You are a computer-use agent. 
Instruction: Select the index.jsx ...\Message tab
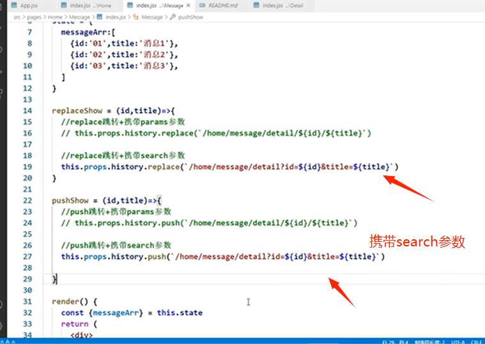point(160,5)
